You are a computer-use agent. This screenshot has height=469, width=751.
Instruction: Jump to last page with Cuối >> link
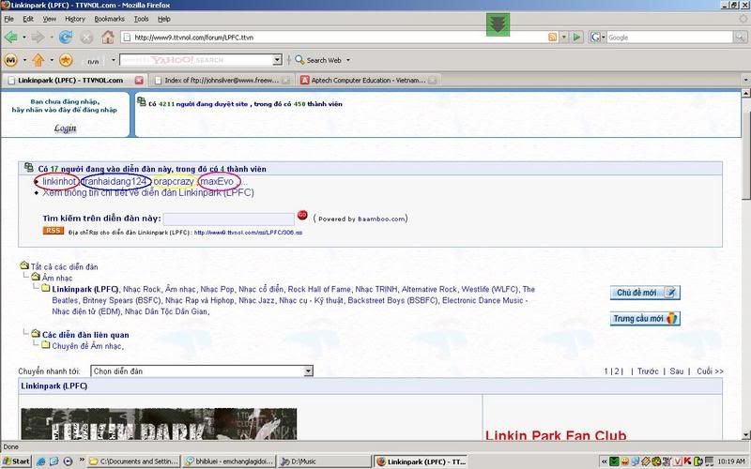pos(710,371)
